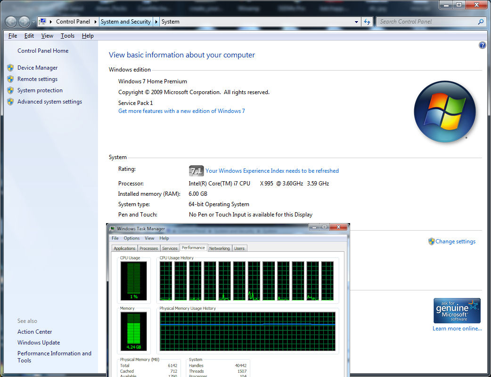Open Task Manager's Help menu
The height and width of the screenshot is (377, 491).
point(164,238)
